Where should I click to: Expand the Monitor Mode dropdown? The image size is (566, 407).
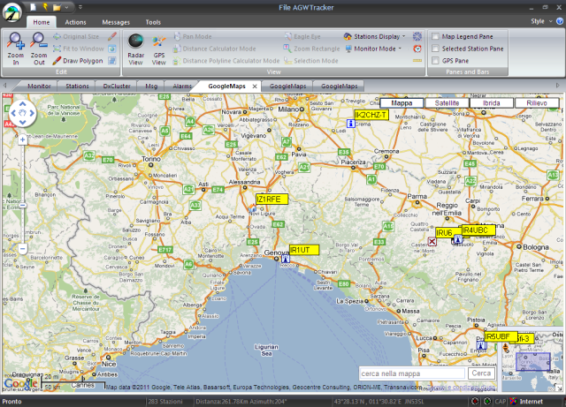(400, 49)
